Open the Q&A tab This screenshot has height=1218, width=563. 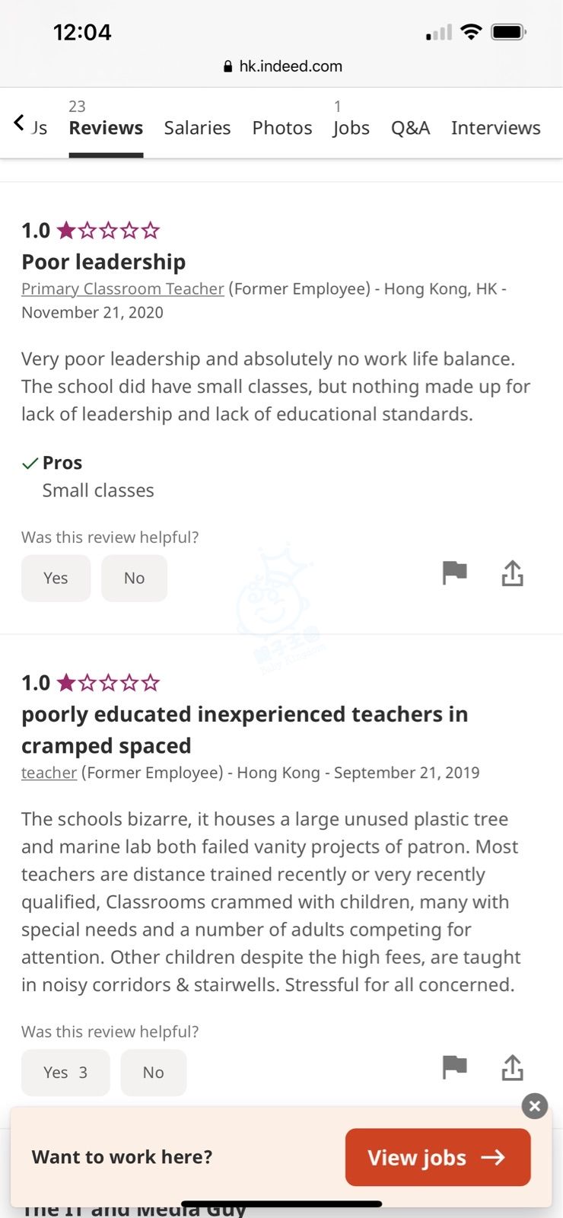coord(410,128)
